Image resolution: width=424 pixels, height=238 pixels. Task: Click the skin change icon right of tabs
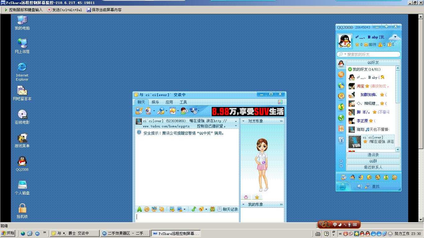[x=280, y=102]
